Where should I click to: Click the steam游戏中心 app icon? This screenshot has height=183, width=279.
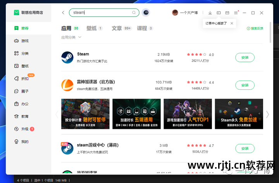tap(67, 148)
